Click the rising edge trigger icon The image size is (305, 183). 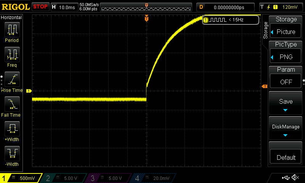pos(268,7)
